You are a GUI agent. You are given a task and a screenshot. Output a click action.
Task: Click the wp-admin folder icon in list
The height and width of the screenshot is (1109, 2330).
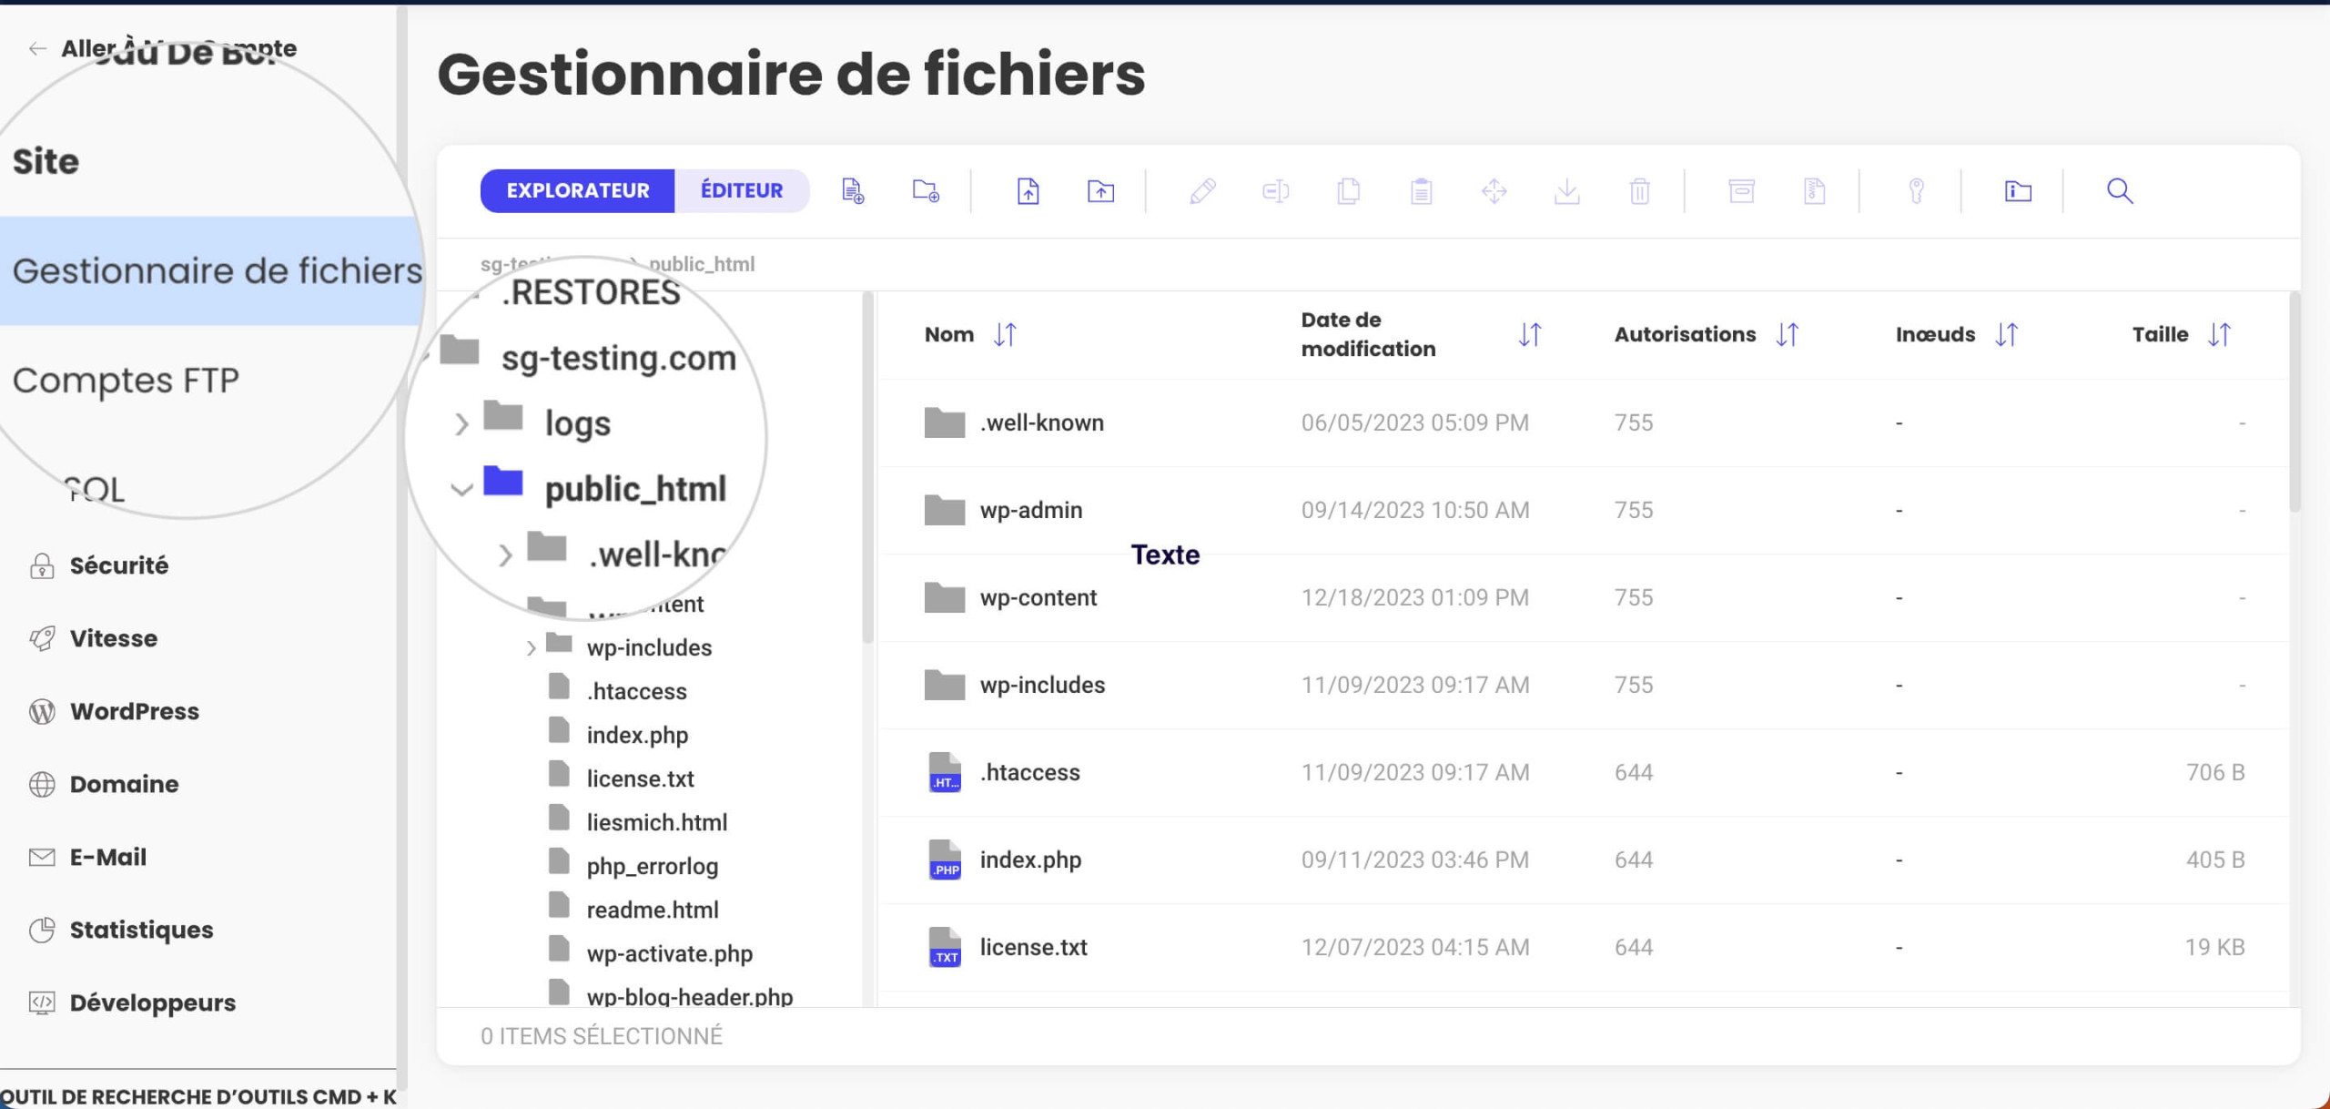coord(945,510)
